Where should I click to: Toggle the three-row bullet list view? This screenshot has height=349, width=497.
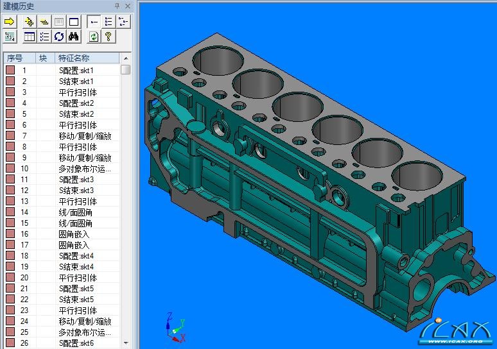(109, 21)
